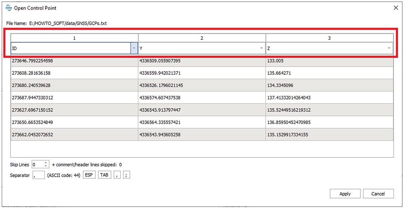The image size is (404, 209).
Task: Choose the TAB separator button
Action: 104,175
